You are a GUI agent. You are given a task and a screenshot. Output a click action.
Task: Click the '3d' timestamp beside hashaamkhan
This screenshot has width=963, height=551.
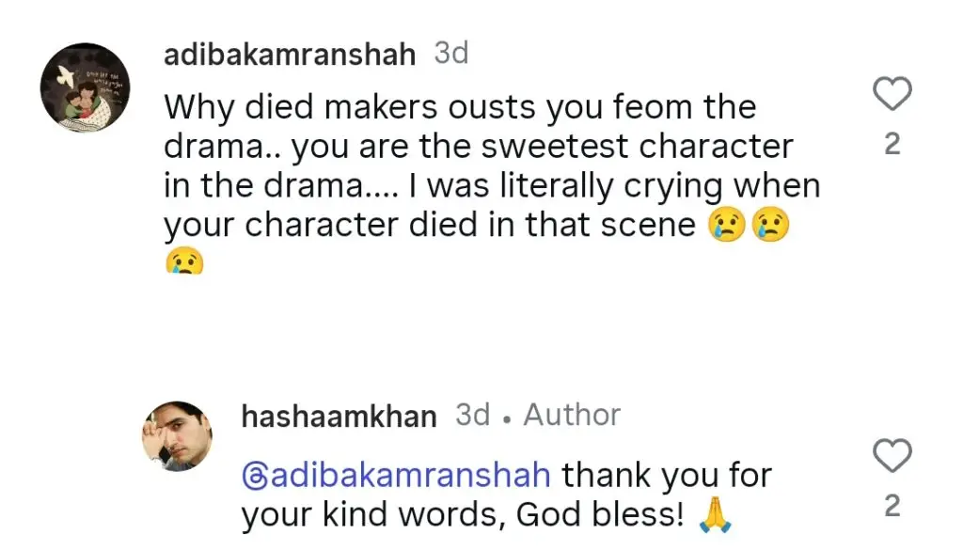(472, 415)
